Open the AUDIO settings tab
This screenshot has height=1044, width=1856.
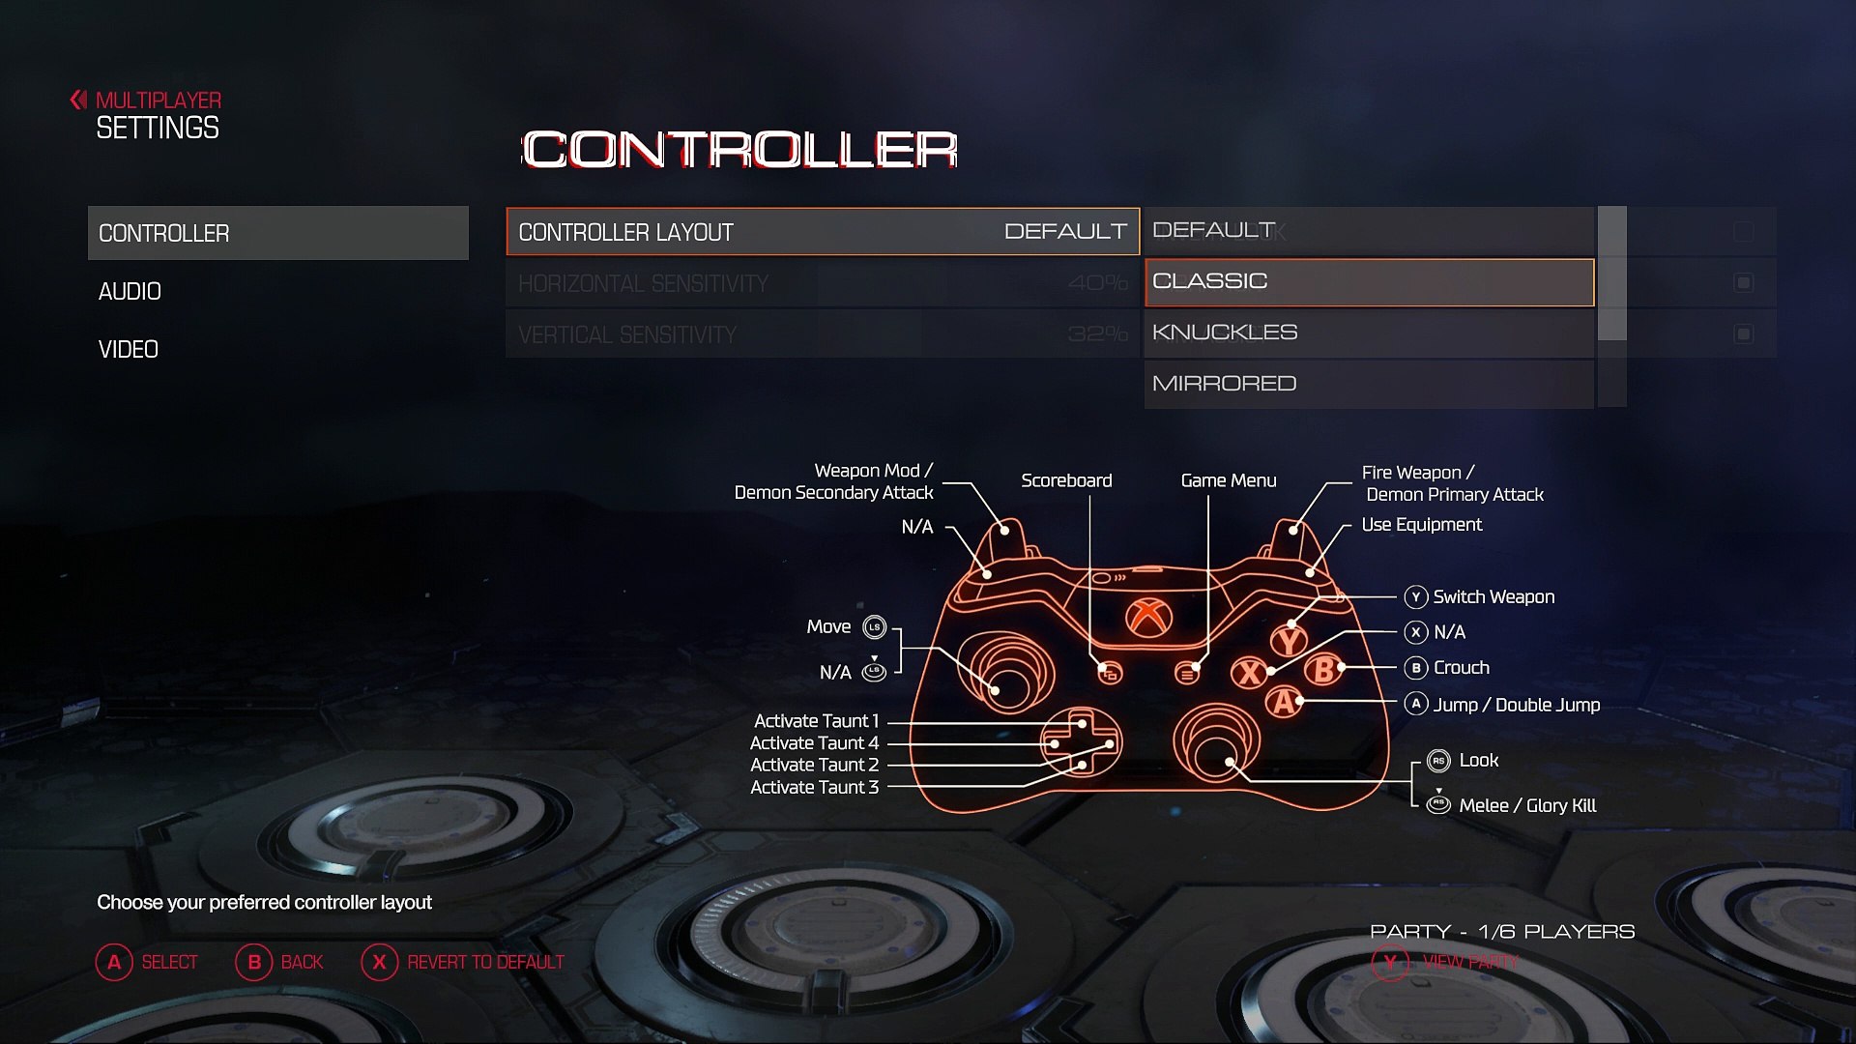tap(130, 291)
